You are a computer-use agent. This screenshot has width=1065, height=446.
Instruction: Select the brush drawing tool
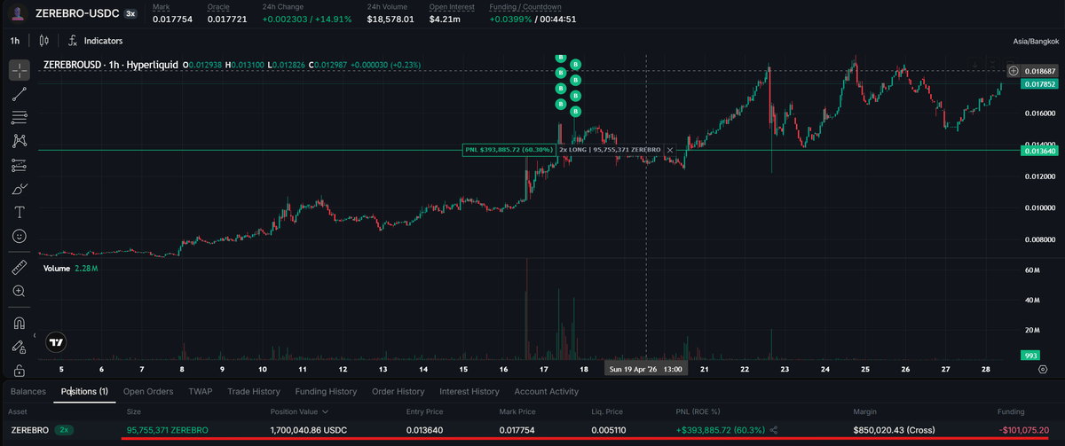tap(19, 189)
